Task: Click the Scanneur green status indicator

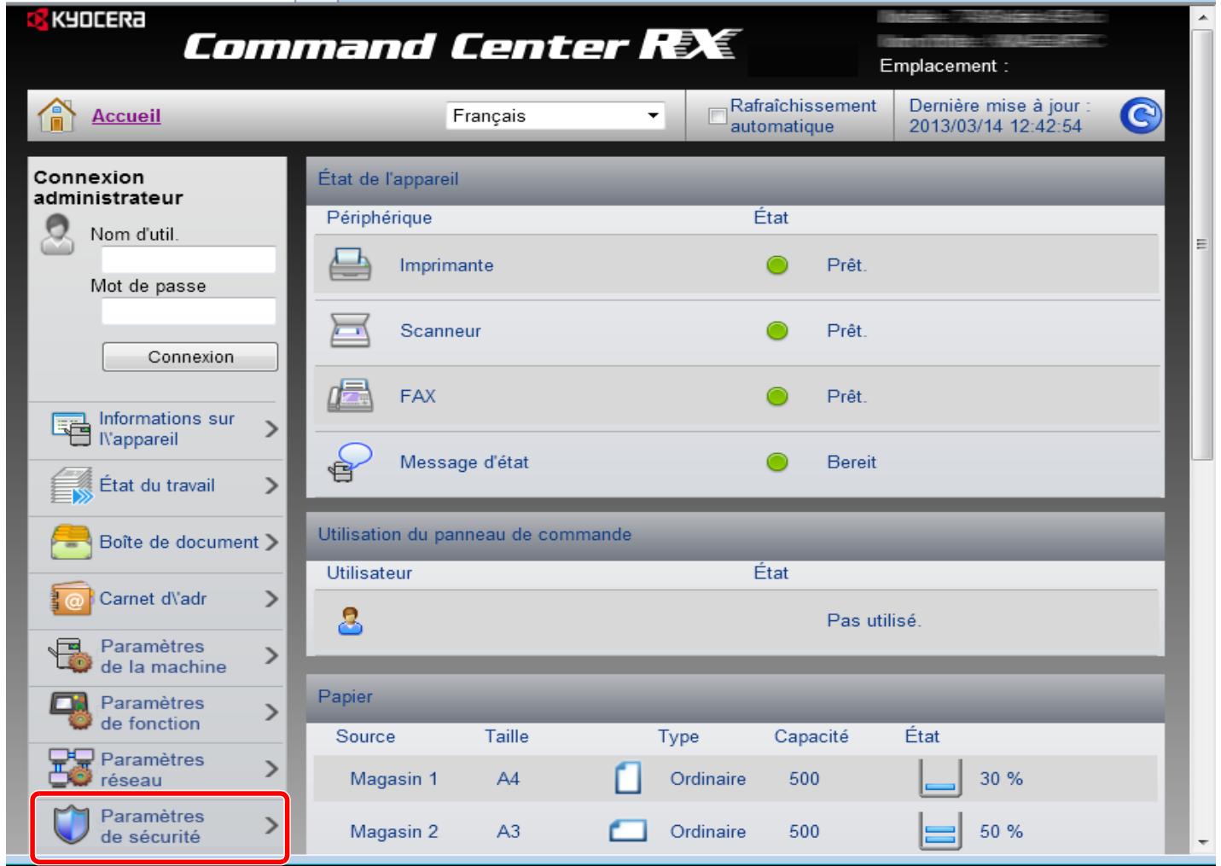Action: click(x=776, y=331)
